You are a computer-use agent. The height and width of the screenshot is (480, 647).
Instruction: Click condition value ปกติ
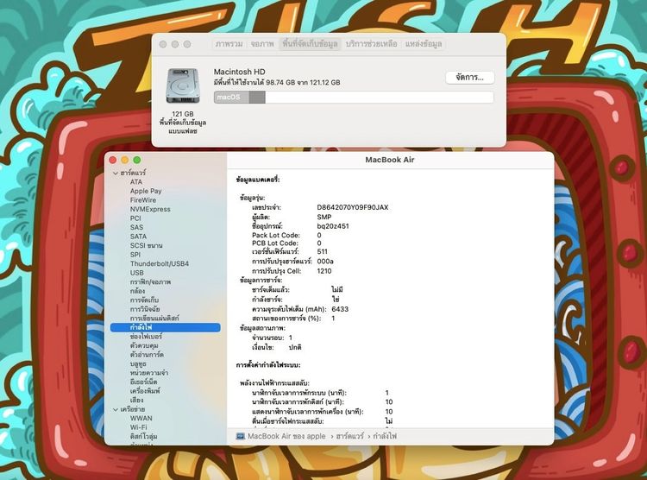coord(295,347)
